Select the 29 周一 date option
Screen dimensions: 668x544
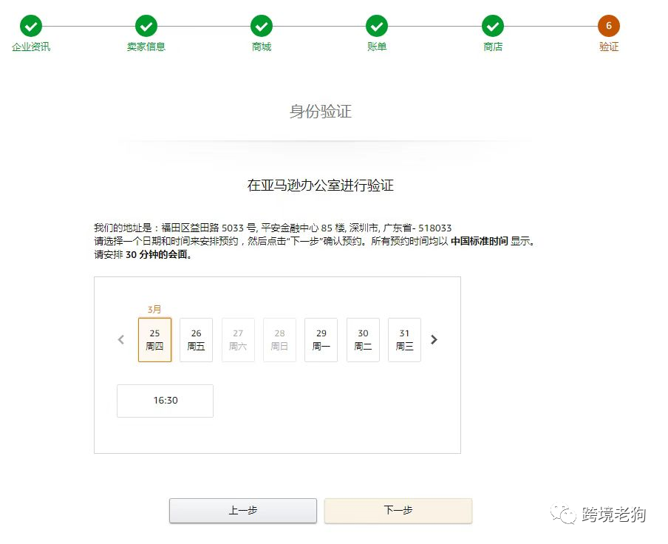coord(321,339)
